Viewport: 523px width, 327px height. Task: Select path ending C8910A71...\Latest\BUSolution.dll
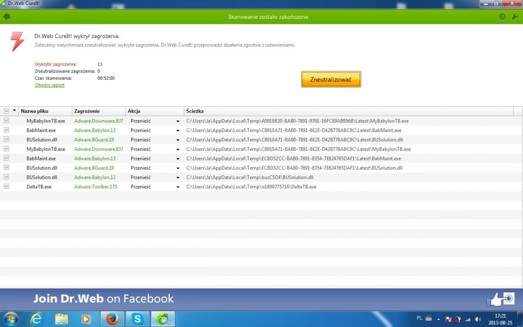click(x=295, y=140)
